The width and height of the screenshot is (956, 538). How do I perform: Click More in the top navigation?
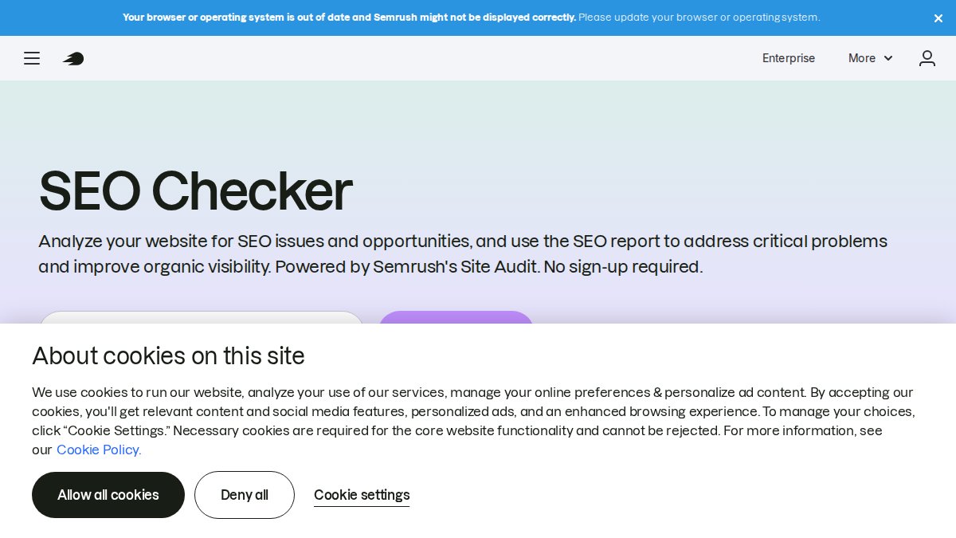click(862, 58)
